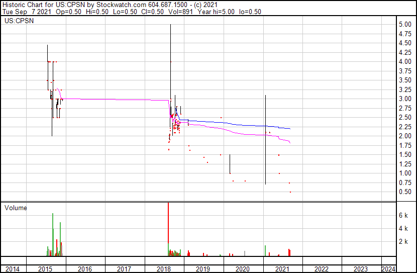Click the 3.75 price axis value
Screen dimensions: 417x273
tap(405, 71)
